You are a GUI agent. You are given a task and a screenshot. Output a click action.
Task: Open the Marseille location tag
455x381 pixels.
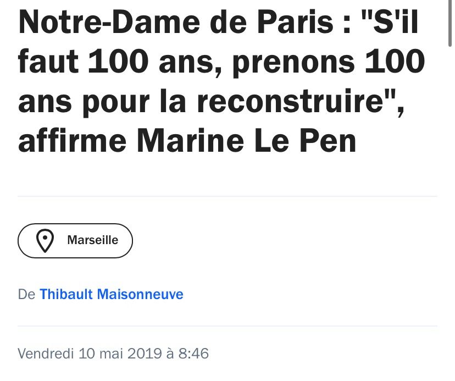pyautogui.click(x=75, y=241)
